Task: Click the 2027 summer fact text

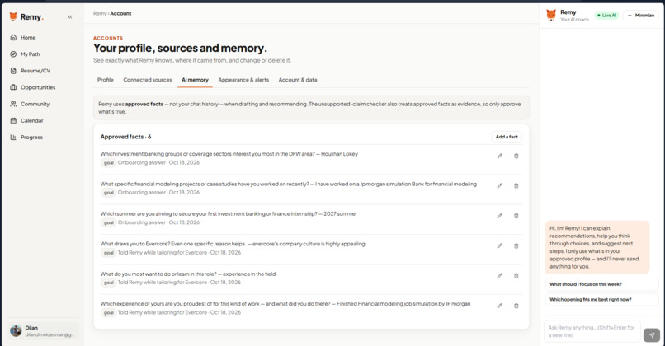Action: pos(229,214)
